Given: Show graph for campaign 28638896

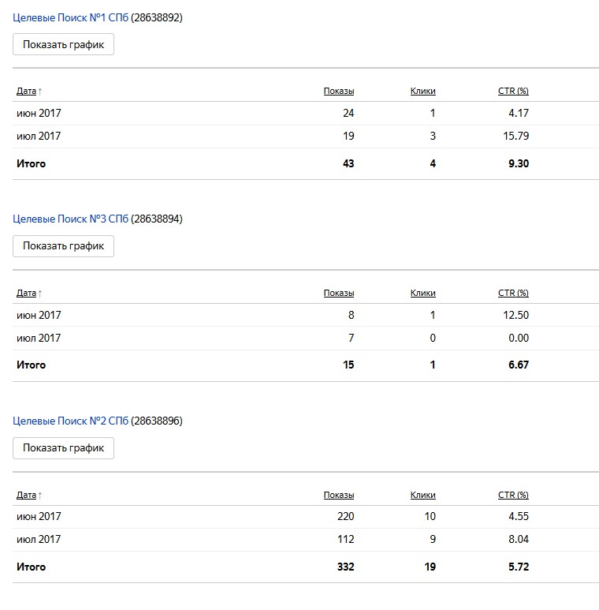Looking at the screenshot, I should [x=63, y=447].
